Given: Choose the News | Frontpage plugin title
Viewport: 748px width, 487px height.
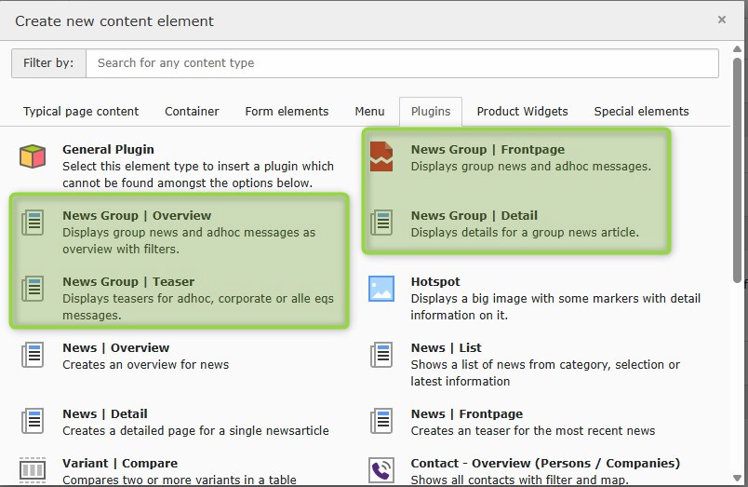Looking at the screenshot, I should point(466,414).
